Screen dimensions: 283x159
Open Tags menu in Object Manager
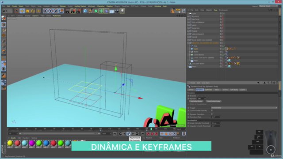[215, 10]
